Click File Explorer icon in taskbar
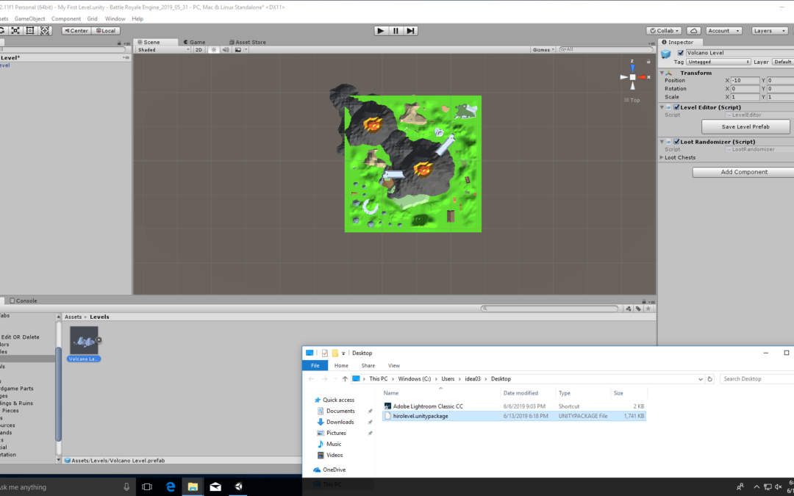Viewport: 794px width, 496px height. point(193,487)
